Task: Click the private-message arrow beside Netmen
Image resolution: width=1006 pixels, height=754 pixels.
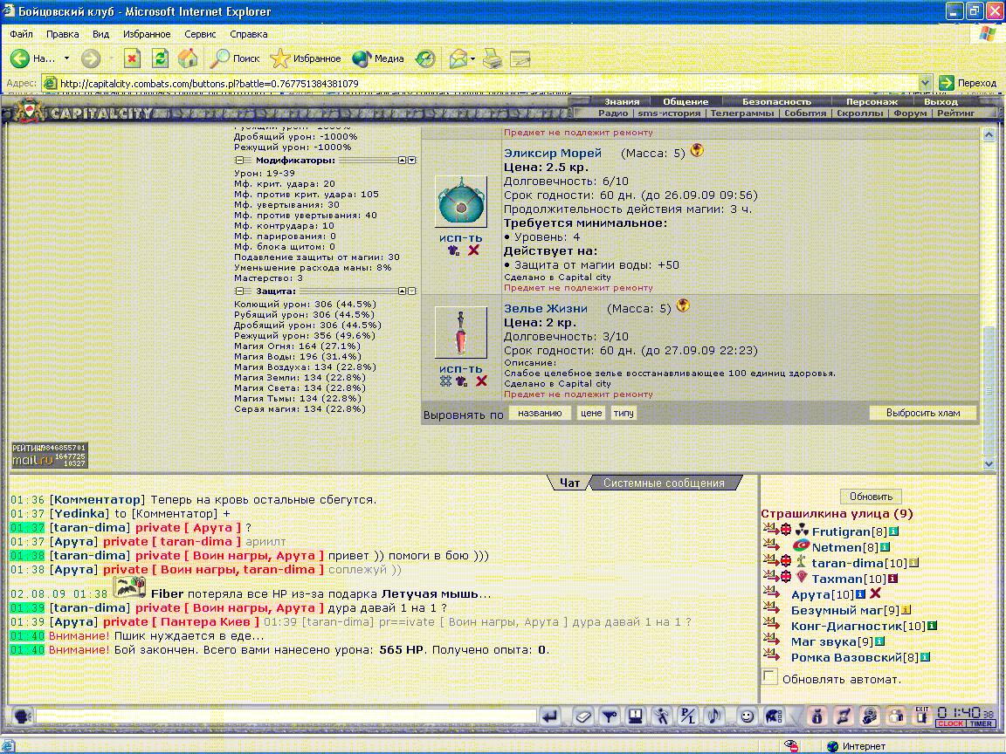Action: click(769, 545)
